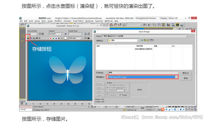This screenshot has width=211, height=122.
Task: Click the file name input field
Action: coord(143,72)
